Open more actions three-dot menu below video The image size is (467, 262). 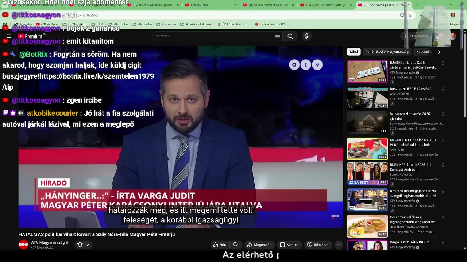point(339,245)
